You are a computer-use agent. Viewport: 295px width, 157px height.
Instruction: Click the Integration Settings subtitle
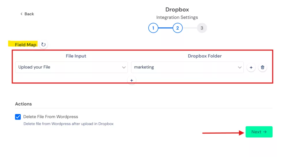[x=177, y=17]
